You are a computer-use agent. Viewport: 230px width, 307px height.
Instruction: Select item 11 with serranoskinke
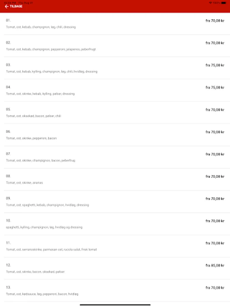point(115,246)
